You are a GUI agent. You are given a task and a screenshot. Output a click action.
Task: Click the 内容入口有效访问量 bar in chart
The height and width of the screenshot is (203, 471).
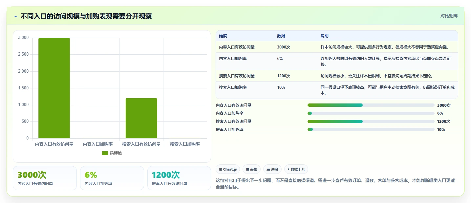click(x=54, y=88)
